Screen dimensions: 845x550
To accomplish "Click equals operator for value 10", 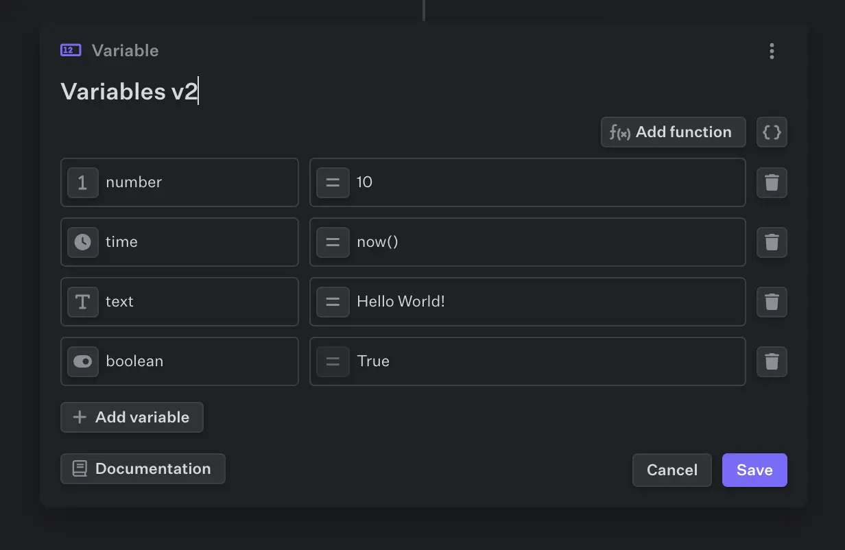I will tap(333, 182).
